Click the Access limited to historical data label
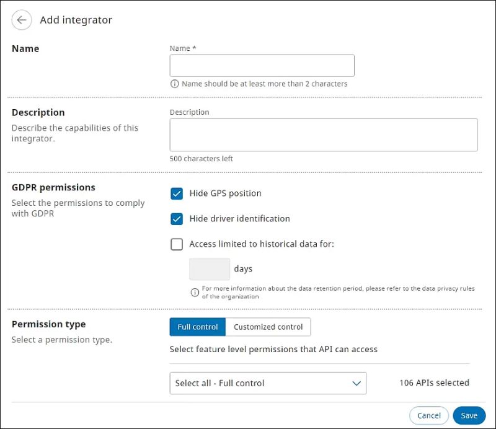Image resolution: width=496 pixels, height=429 pixels. (262, 244)
